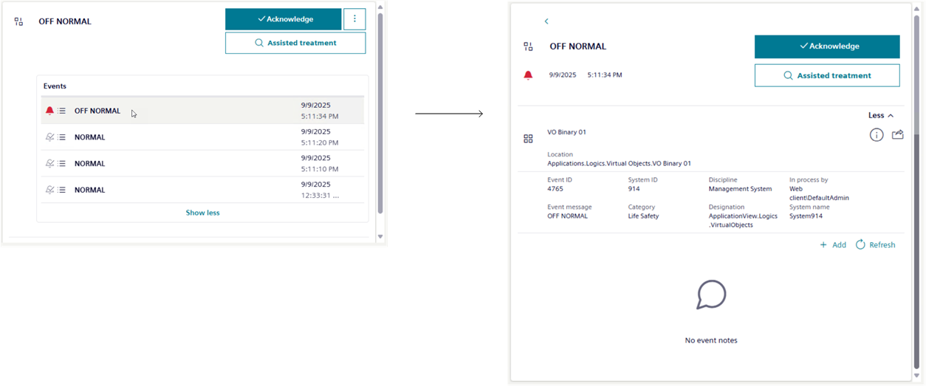The image size is (926, 386).
Task: Add a new event note
Action: (x=833, y=245)
